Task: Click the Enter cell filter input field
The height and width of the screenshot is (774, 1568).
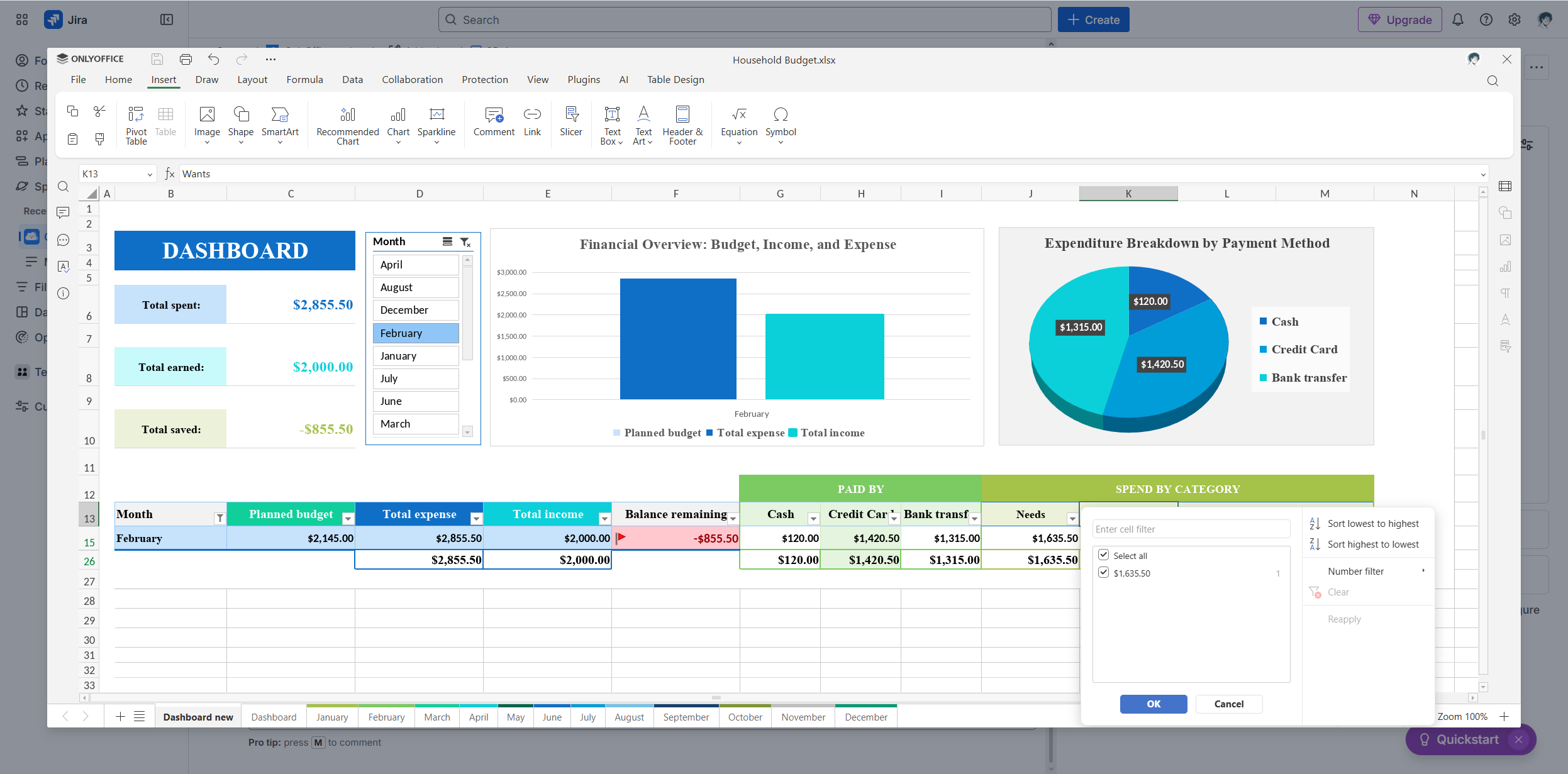Action: 1190,528
